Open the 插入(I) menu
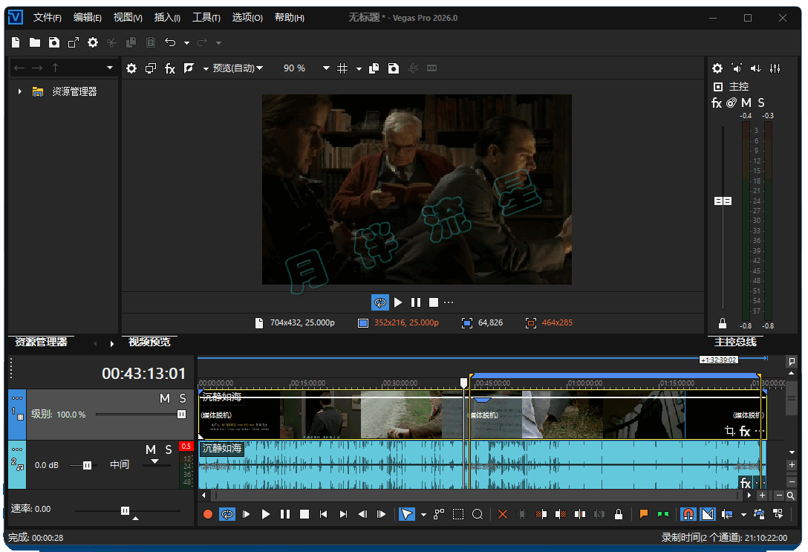This screenshot has height=552, width=808. [x=167, y=18]
